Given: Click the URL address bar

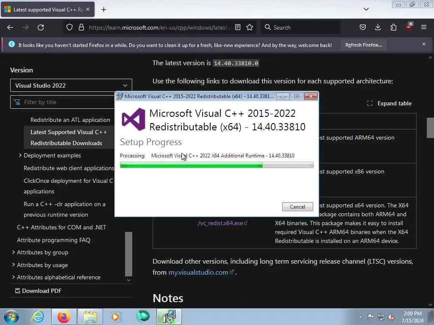Looking at the screenshot, I should [x=159, y=28].
